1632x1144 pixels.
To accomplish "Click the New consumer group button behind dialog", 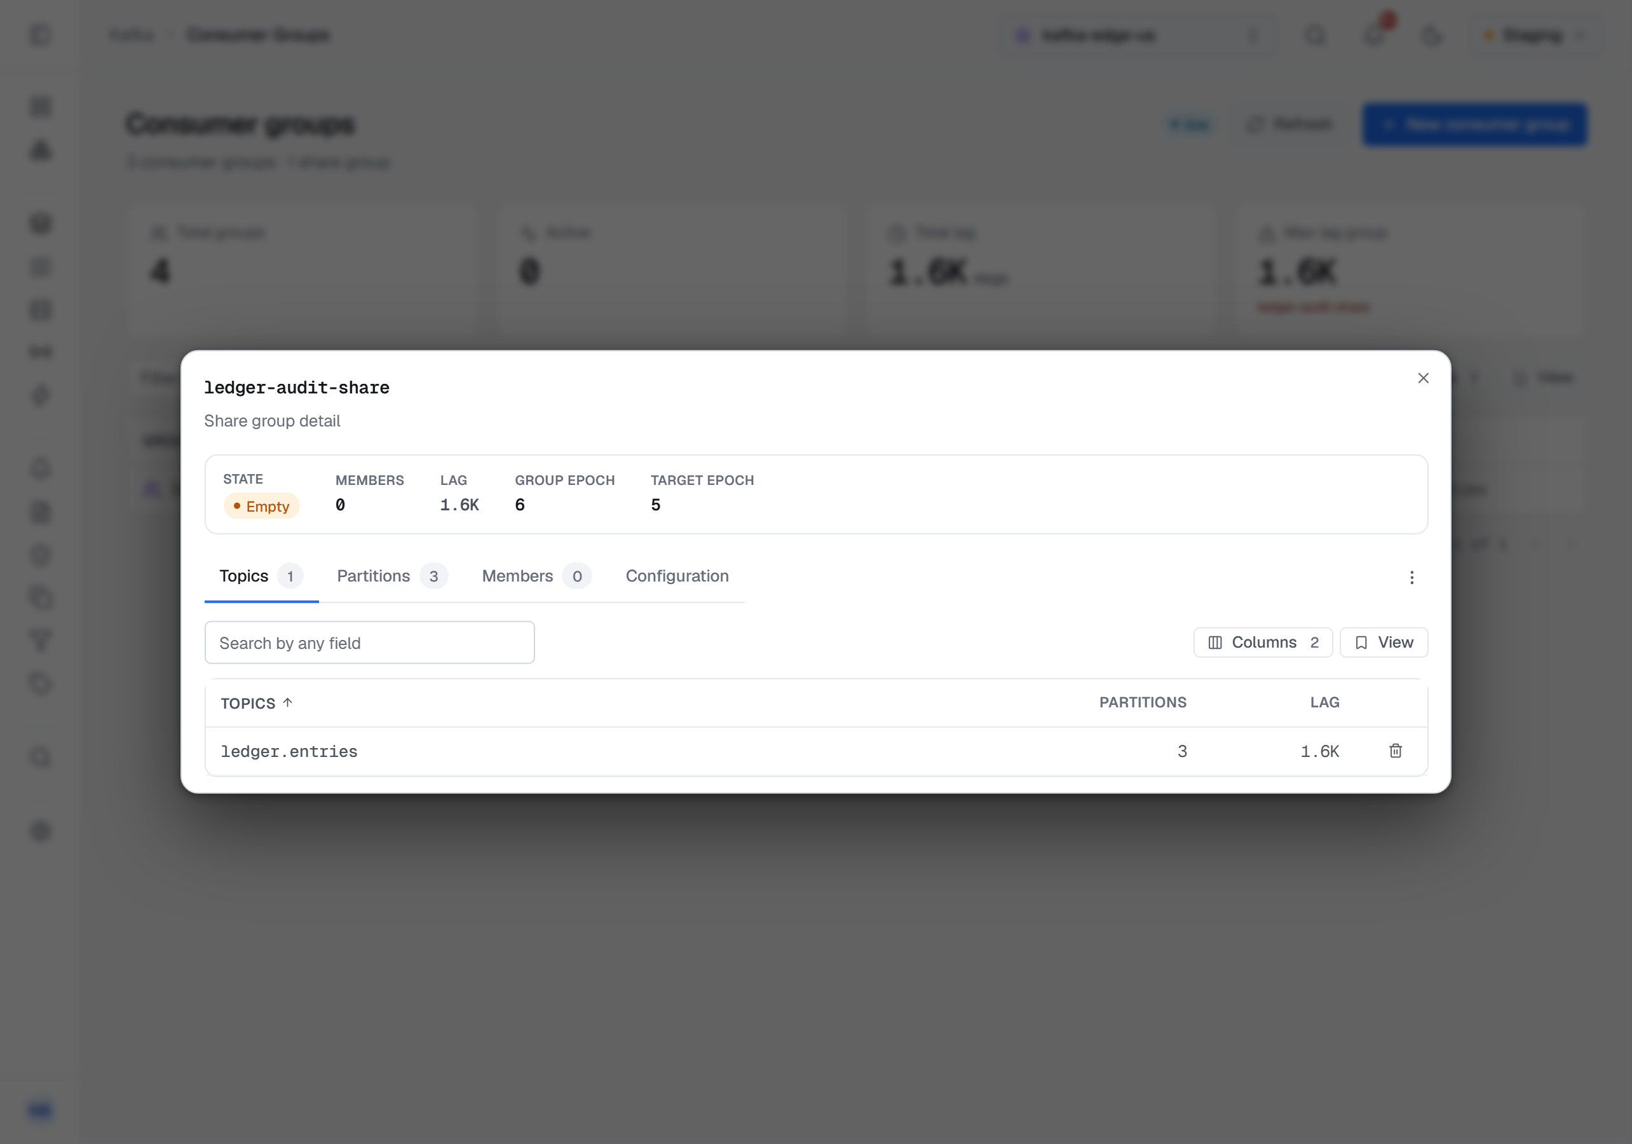I will [1474, 125].
